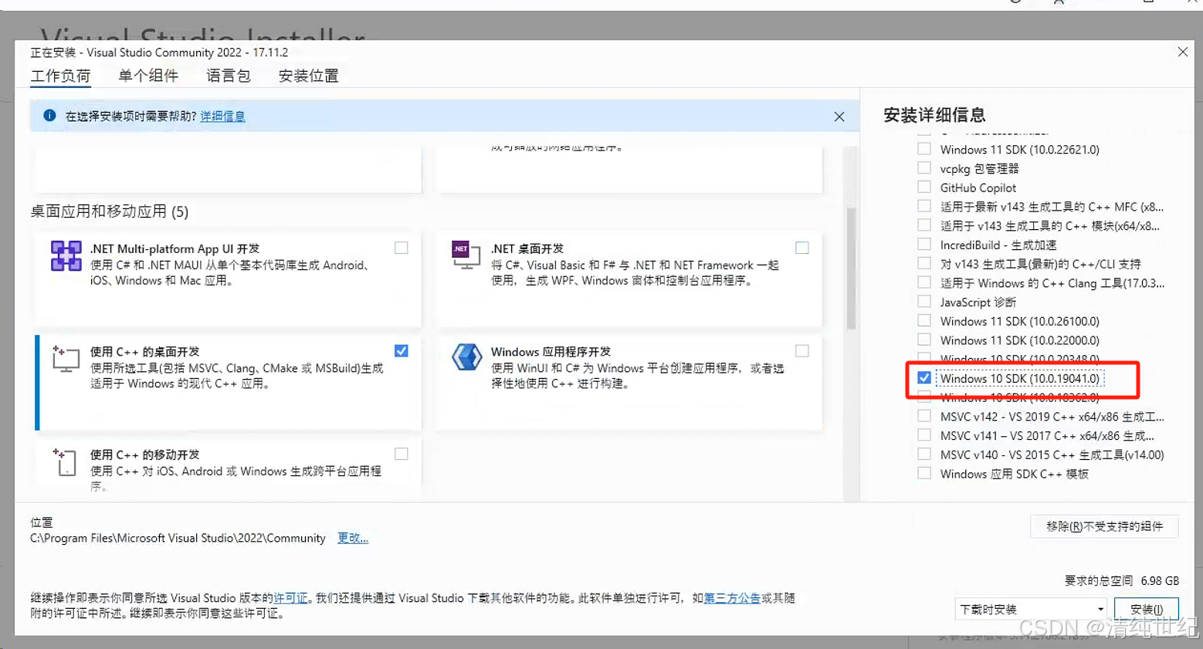Open the 第三方公告 link
Image resolution: width=1203 pixels, height=649 pixels.
[x=732, y=598]
